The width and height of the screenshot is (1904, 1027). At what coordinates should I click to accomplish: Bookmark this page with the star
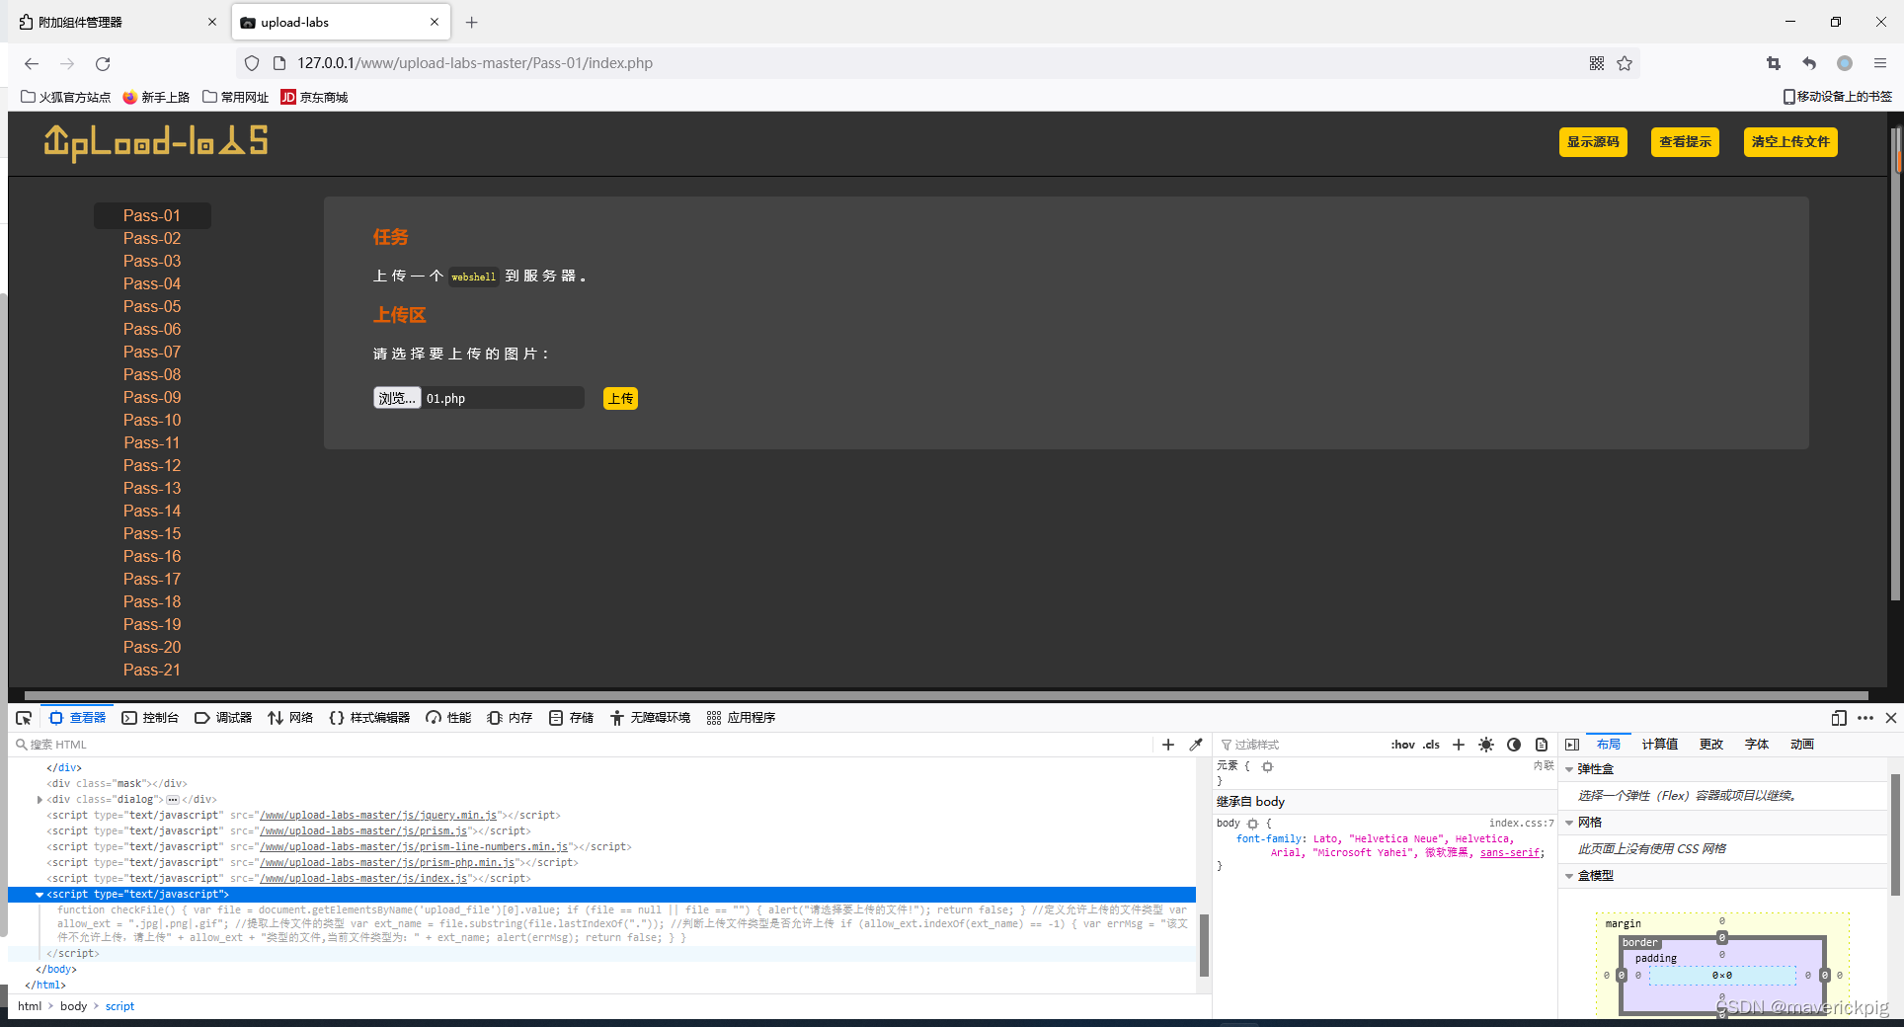pyautogui.click(x=1625, y=63)
